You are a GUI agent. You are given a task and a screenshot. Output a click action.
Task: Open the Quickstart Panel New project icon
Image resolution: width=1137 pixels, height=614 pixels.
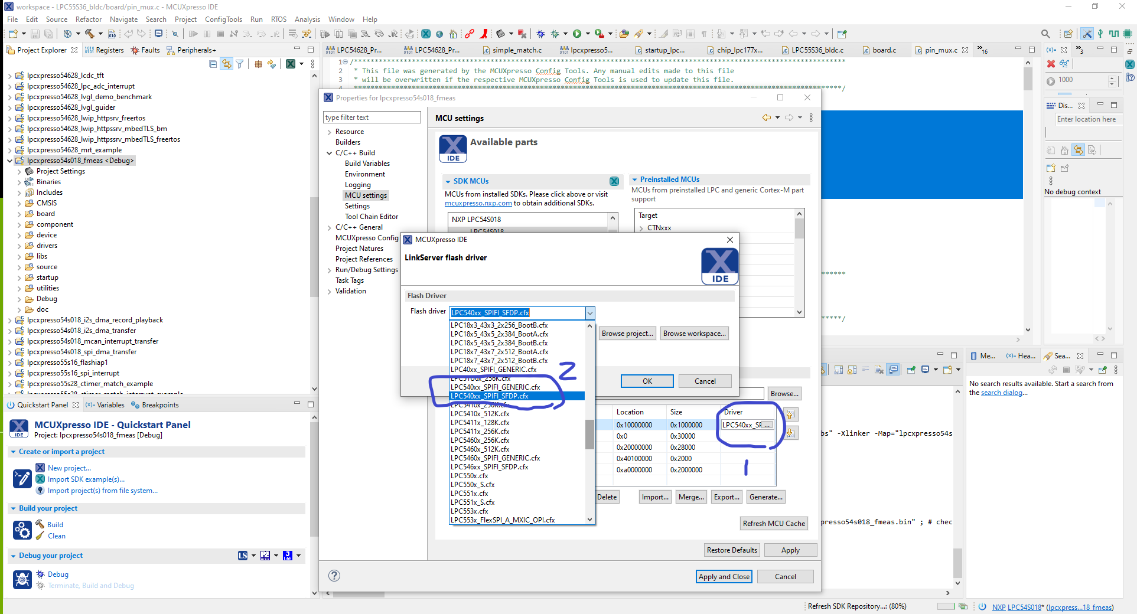click(x=40, y=468)
